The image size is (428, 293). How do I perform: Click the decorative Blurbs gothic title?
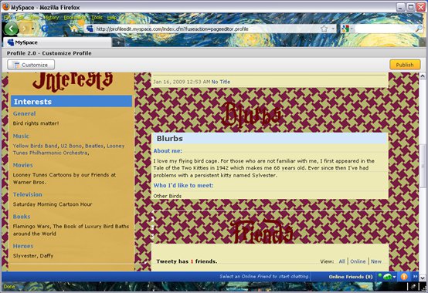pos(250,114)
